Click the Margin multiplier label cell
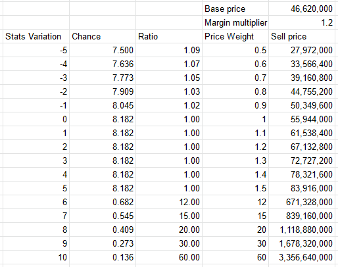 [235, 22]
